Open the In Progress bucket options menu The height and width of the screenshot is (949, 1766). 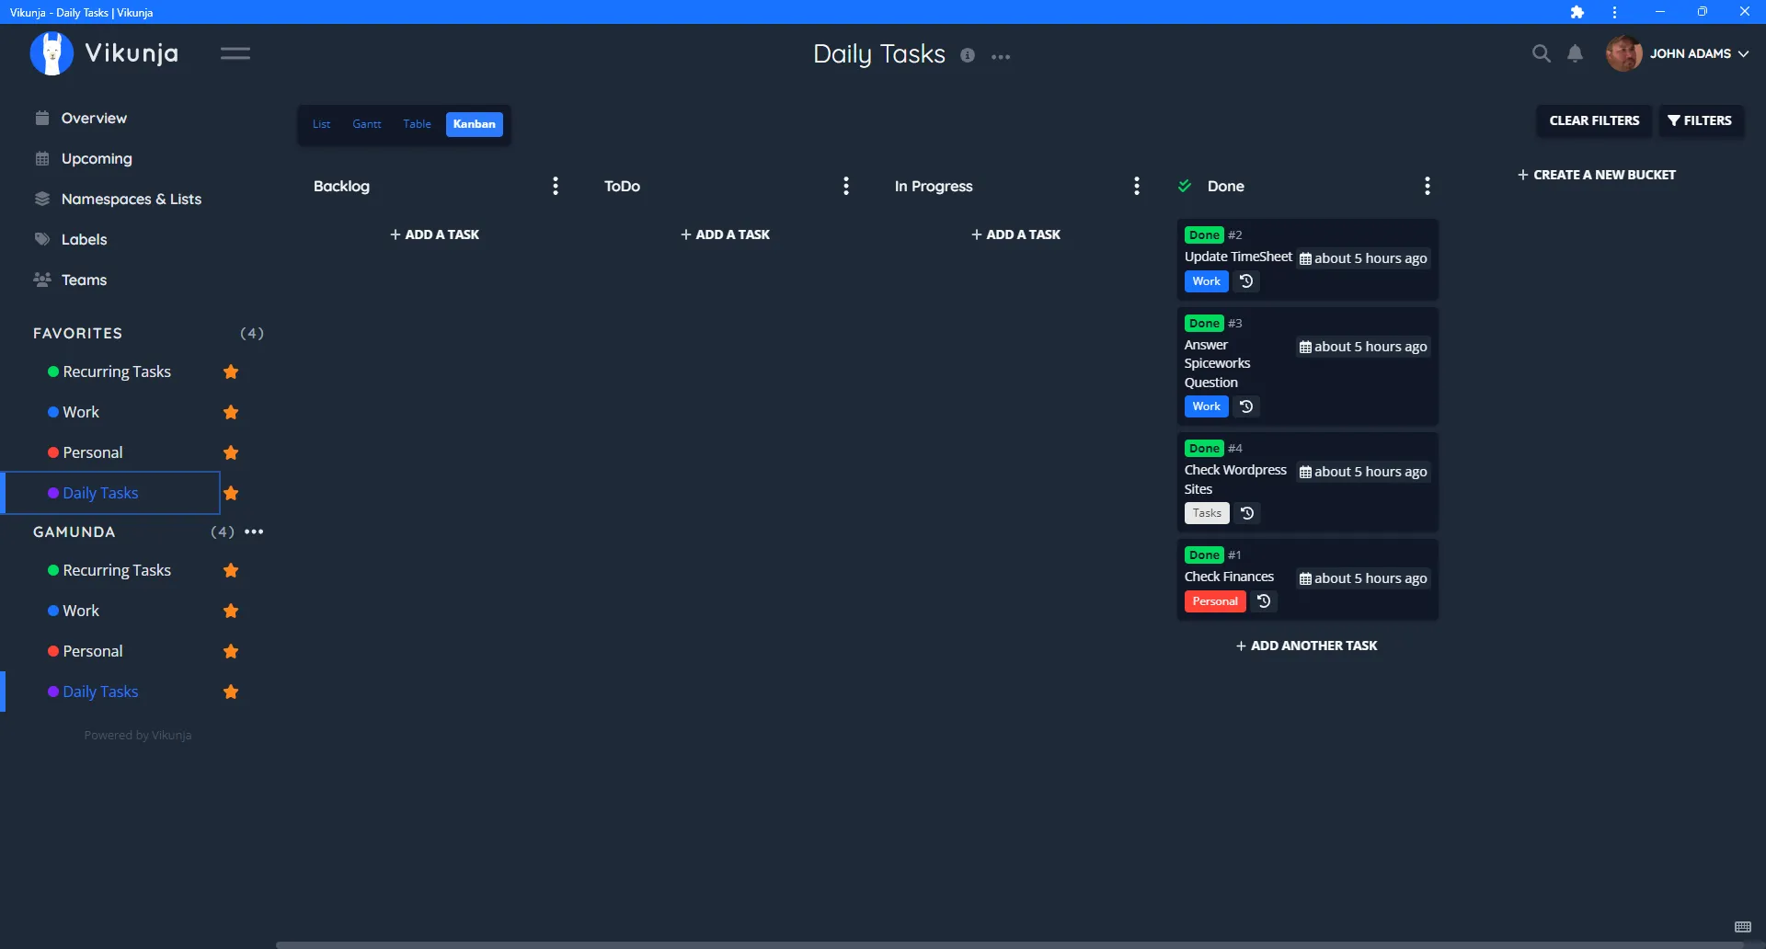pos(1137,186)
